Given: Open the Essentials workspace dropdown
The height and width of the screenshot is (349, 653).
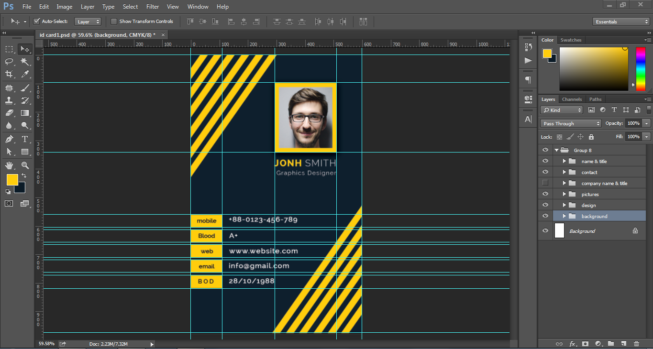Looking at the screenshot, I should tap(620, 22).
